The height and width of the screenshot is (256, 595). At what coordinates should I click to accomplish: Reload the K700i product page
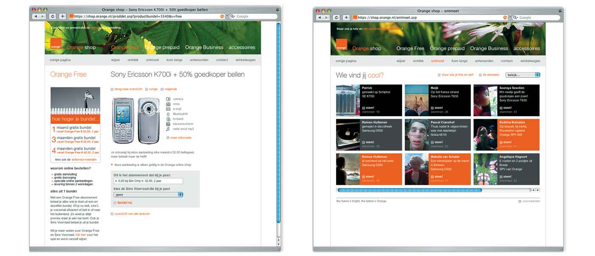(53, 17)
